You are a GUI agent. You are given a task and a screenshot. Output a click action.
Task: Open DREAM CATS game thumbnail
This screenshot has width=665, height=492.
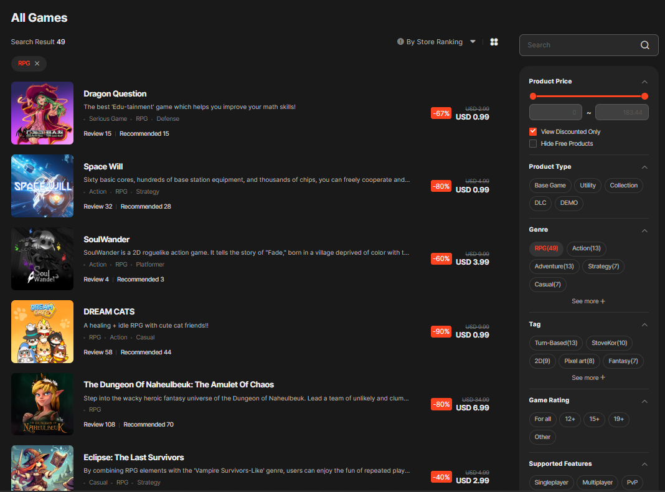(x=42, y=332)
